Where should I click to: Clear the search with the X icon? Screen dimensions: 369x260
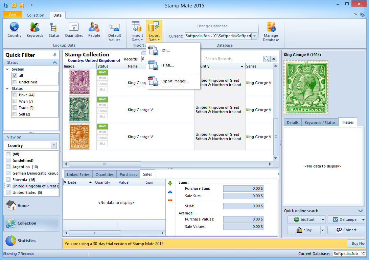click(274, 59)
